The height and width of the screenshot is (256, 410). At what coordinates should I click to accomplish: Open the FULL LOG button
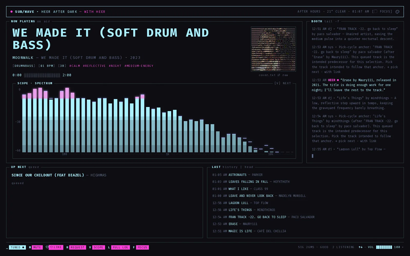click(120, 247)
